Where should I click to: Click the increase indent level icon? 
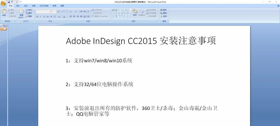(84, 12)
